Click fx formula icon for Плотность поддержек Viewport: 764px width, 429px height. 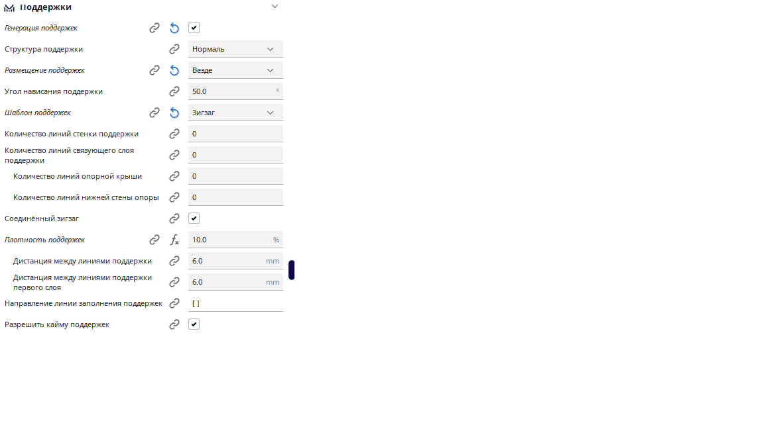tap(174, 240)
